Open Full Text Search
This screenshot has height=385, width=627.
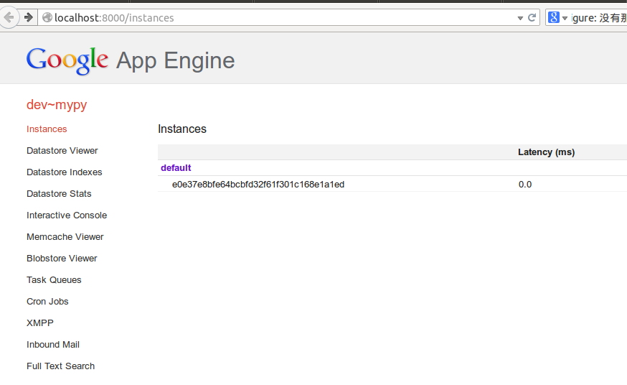pos(60,366)
